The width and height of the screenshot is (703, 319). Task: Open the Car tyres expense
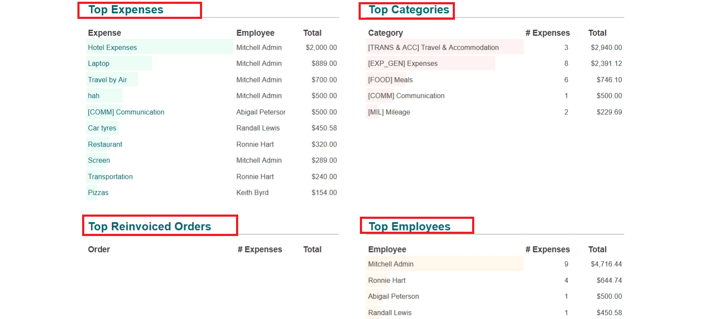102,128
